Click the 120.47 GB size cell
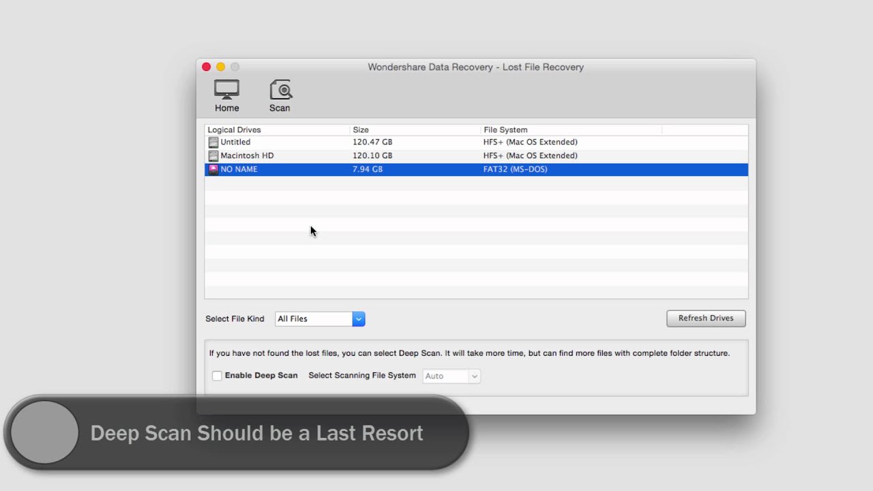Viewport: 873px width, 491px height. coord(372,142)
